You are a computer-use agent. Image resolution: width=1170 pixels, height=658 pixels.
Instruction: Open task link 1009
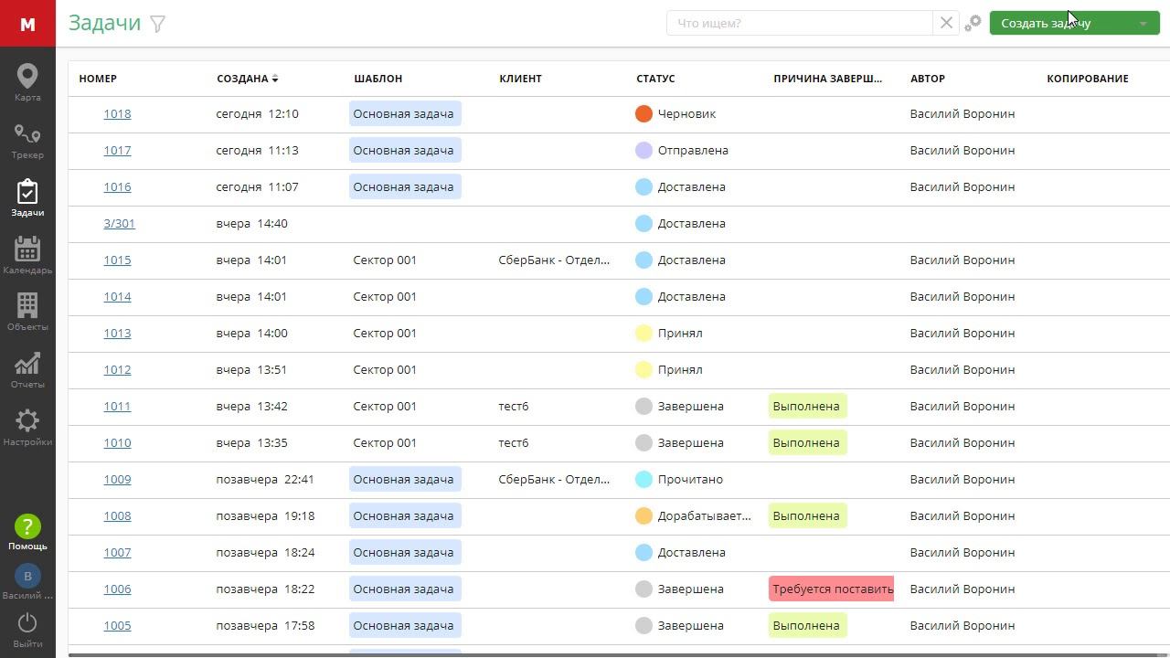click(x=117, y=480)
